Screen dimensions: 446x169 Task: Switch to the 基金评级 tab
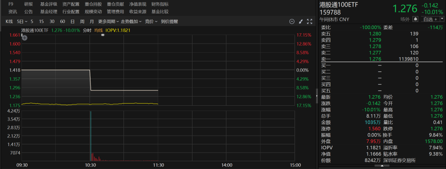49,4
